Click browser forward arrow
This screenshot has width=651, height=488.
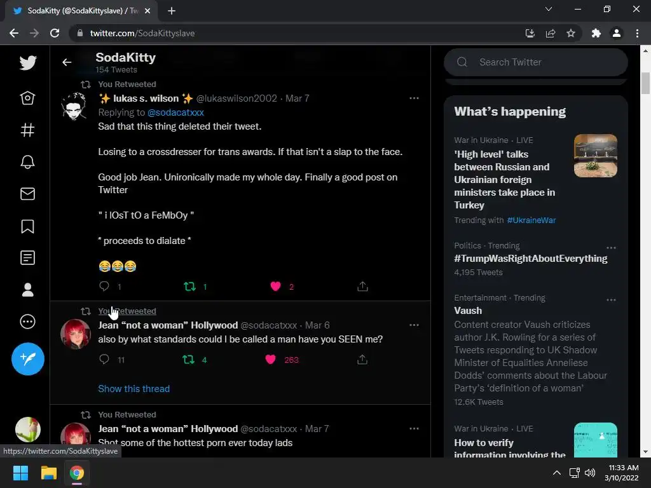tap(34, 33)
